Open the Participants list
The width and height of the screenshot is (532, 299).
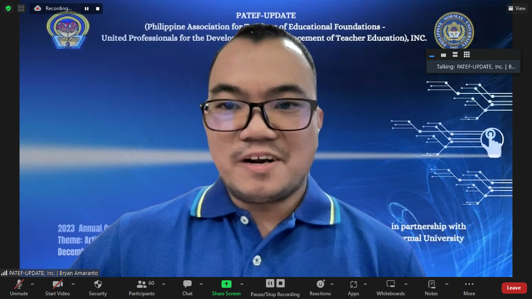point(142,287)
